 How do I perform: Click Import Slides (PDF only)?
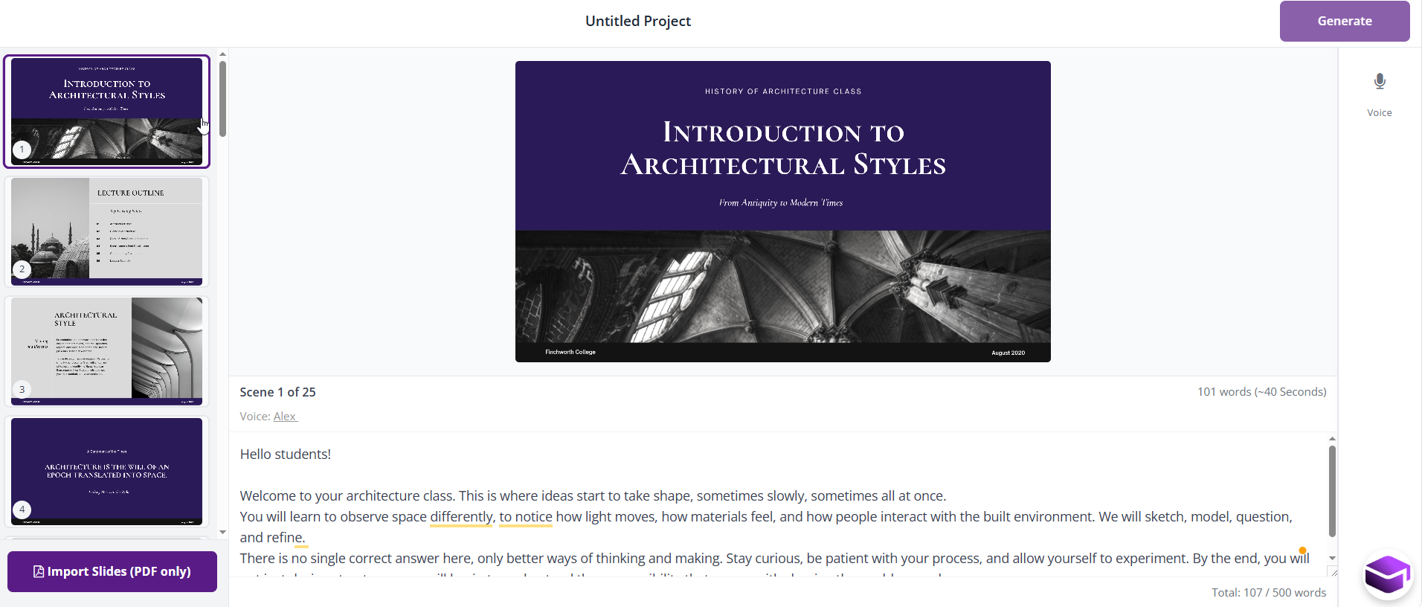click(112, 571)
